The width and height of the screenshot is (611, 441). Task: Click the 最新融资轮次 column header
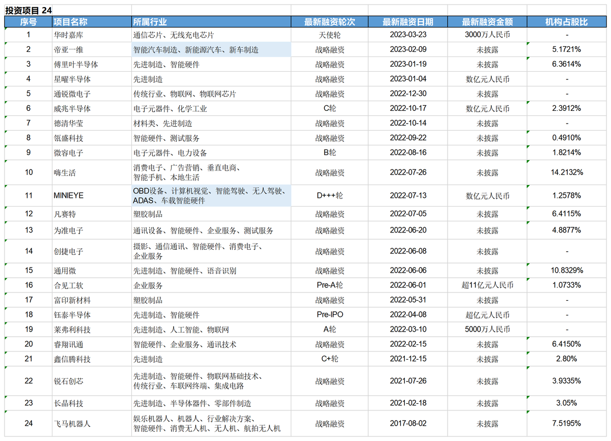329,22
